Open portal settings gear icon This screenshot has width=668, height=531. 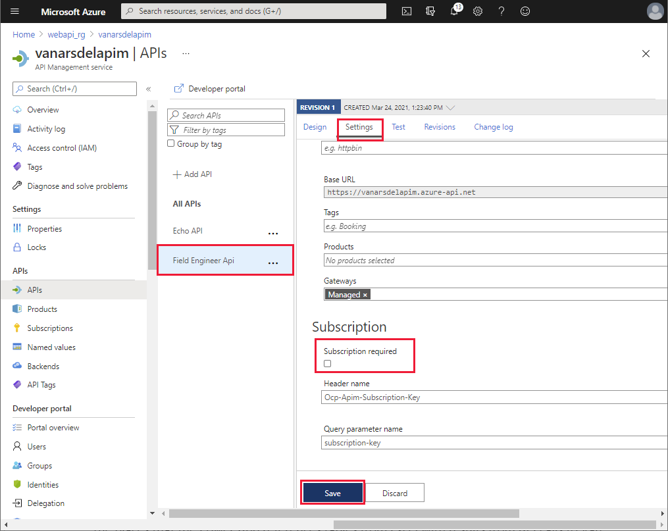(478, 11)
